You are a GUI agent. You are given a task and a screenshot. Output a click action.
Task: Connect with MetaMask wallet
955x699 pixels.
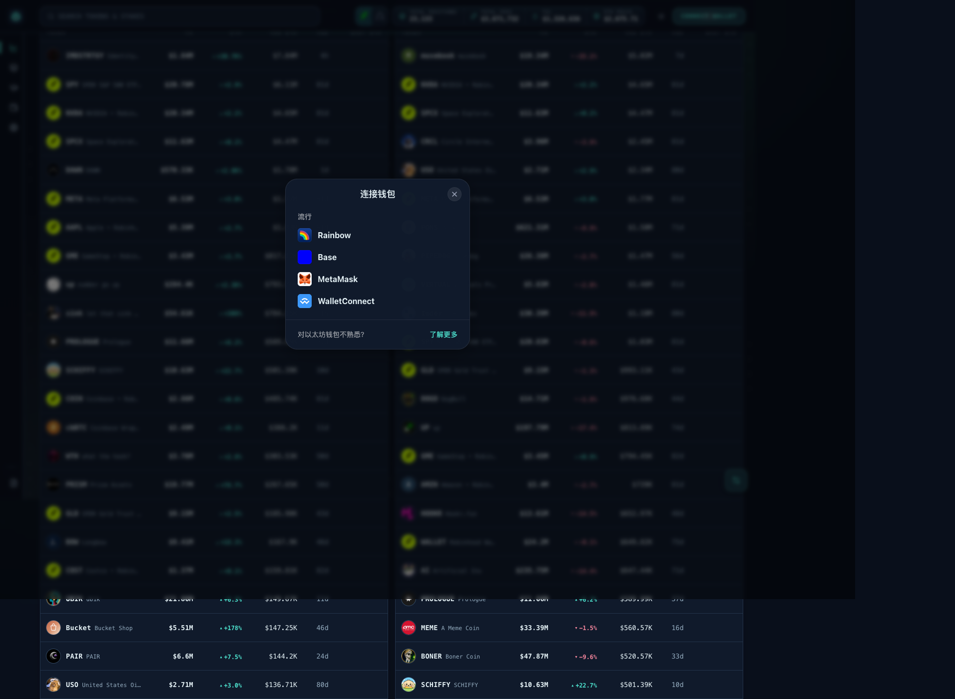pos(377,279)
